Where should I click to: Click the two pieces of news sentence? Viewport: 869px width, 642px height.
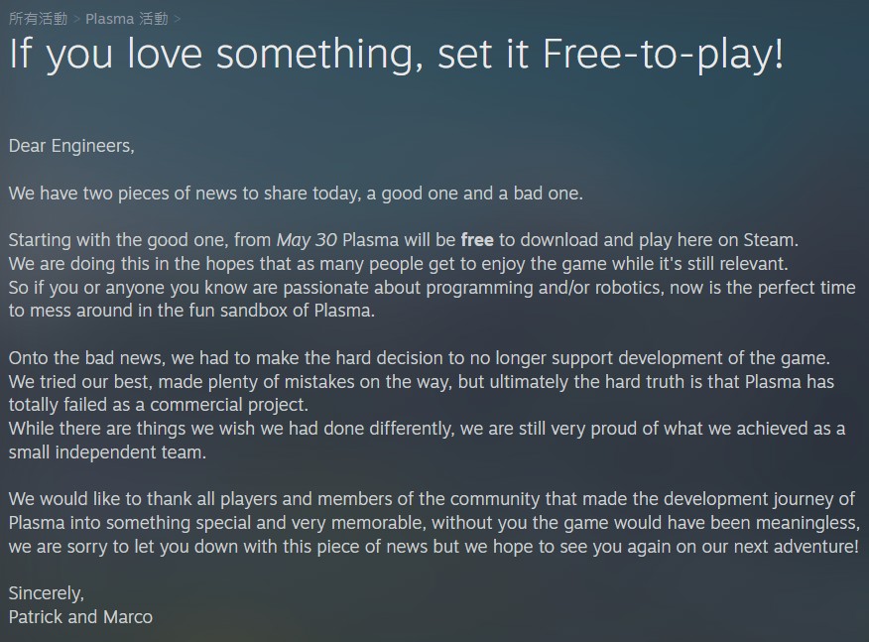click(x=296, y=193)
